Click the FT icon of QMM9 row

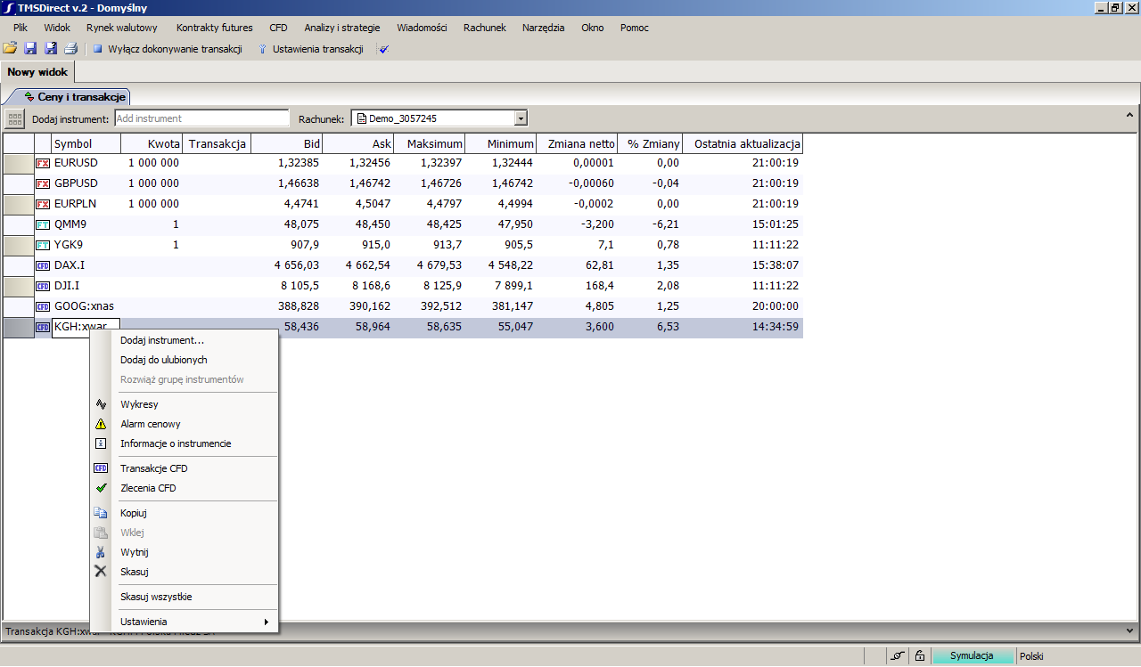pos(43,224)
